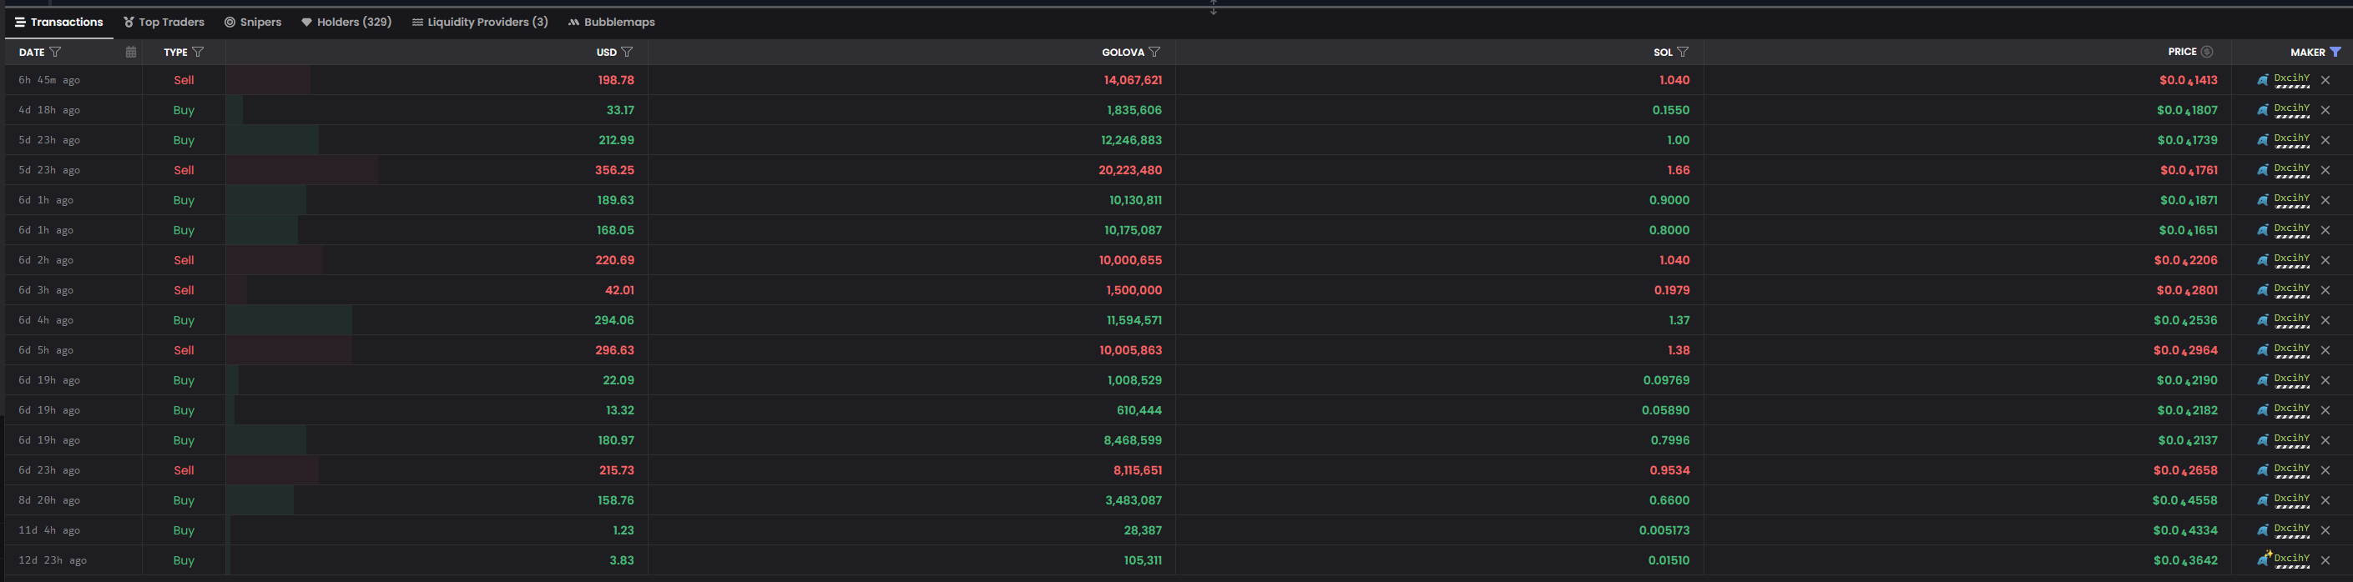
Task: Remove maker filter on 4d 18h row
Action: click(2325, 110)
